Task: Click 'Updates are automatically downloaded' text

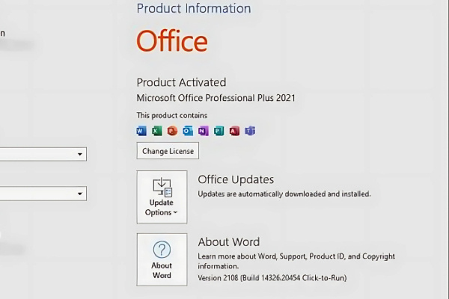Action: pyautogui.click(x=284, y=194)
